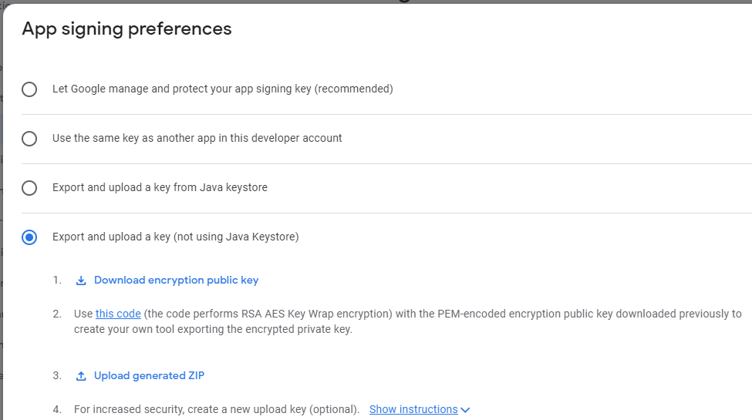Click the download icon beside encryption public key
This screenshot has height=420, width=752.
(81, 281)
